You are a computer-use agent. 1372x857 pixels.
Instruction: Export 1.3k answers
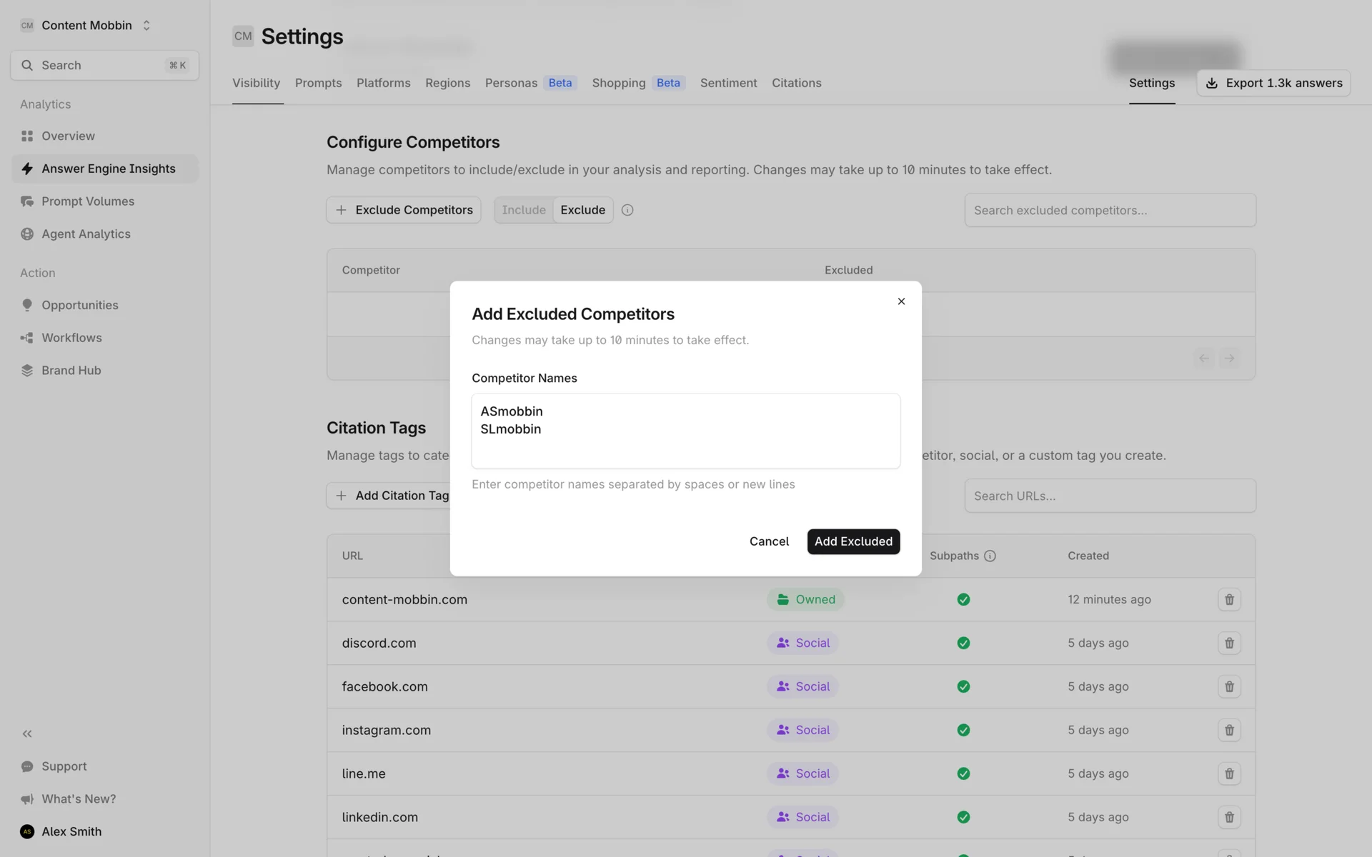click(x=1273, y=83)
